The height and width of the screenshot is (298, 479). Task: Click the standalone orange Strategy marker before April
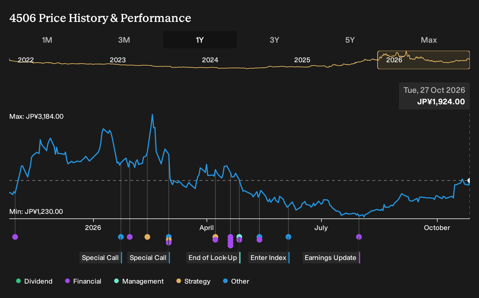click(x=147, y=237)
